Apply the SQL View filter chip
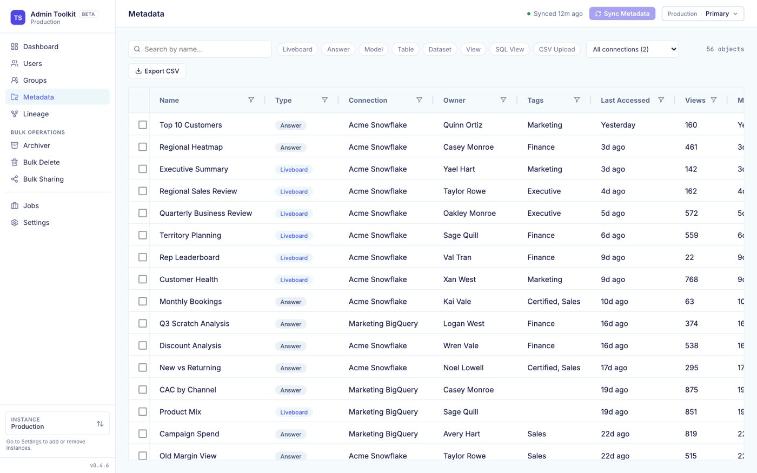Screen dimensions: 757x473 click(509, 49)
